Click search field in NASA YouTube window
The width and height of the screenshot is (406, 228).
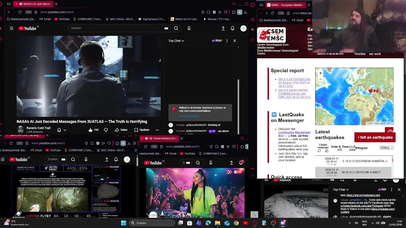point(120,28)
